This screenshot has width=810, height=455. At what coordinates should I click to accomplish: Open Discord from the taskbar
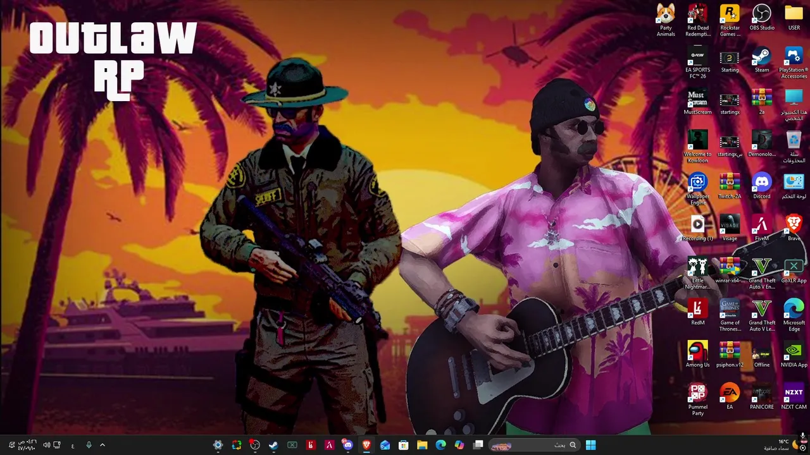[347, 445]
